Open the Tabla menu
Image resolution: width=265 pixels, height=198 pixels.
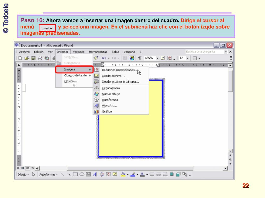115,52
